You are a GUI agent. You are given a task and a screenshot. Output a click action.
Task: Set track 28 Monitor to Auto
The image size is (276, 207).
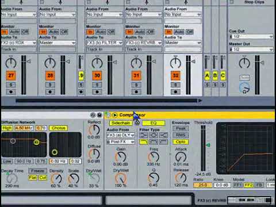click(54, 32)
